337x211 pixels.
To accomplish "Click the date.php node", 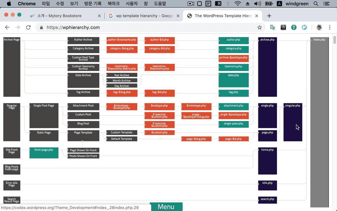I will pyautogui.click(x=233, y=80).
